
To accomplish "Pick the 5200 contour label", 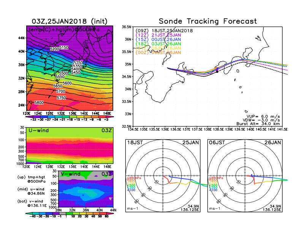I will tap(54, 49).
